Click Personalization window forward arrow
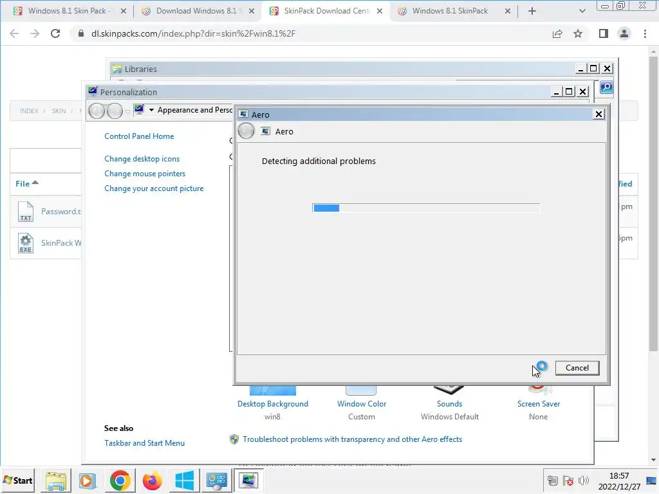The width and height of the screenshot is (659, 494). click(x=115, y=111)
